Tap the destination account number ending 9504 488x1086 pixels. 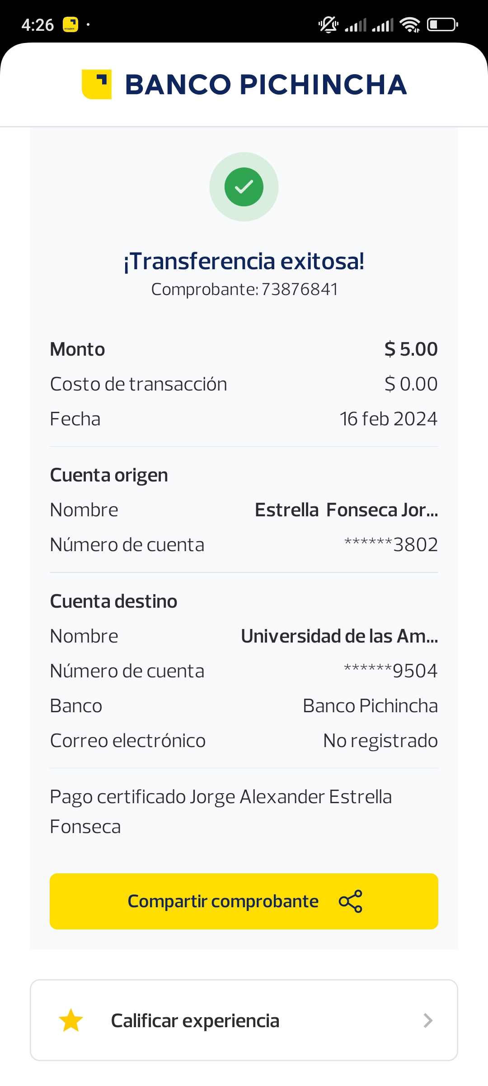click(x=391, y=671)
